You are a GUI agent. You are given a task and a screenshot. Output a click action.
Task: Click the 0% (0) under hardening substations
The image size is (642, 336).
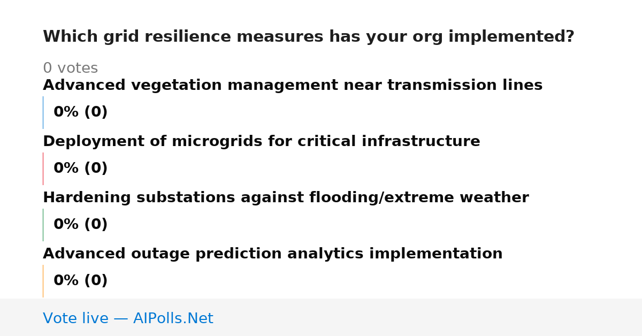[x=81, y=225]
